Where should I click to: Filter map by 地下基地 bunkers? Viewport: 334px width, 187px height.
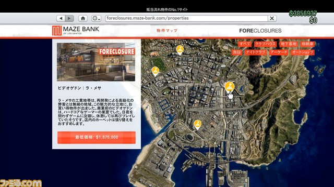tap(288, 44)
